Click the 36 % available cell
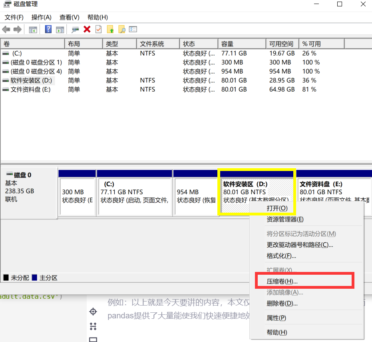Viewport: 372px width, 342px height. [309, 80]
